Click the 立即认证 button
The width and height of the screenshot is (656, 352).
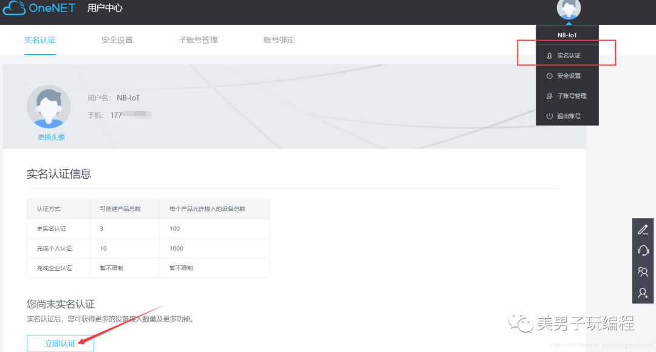coord(60,344)
